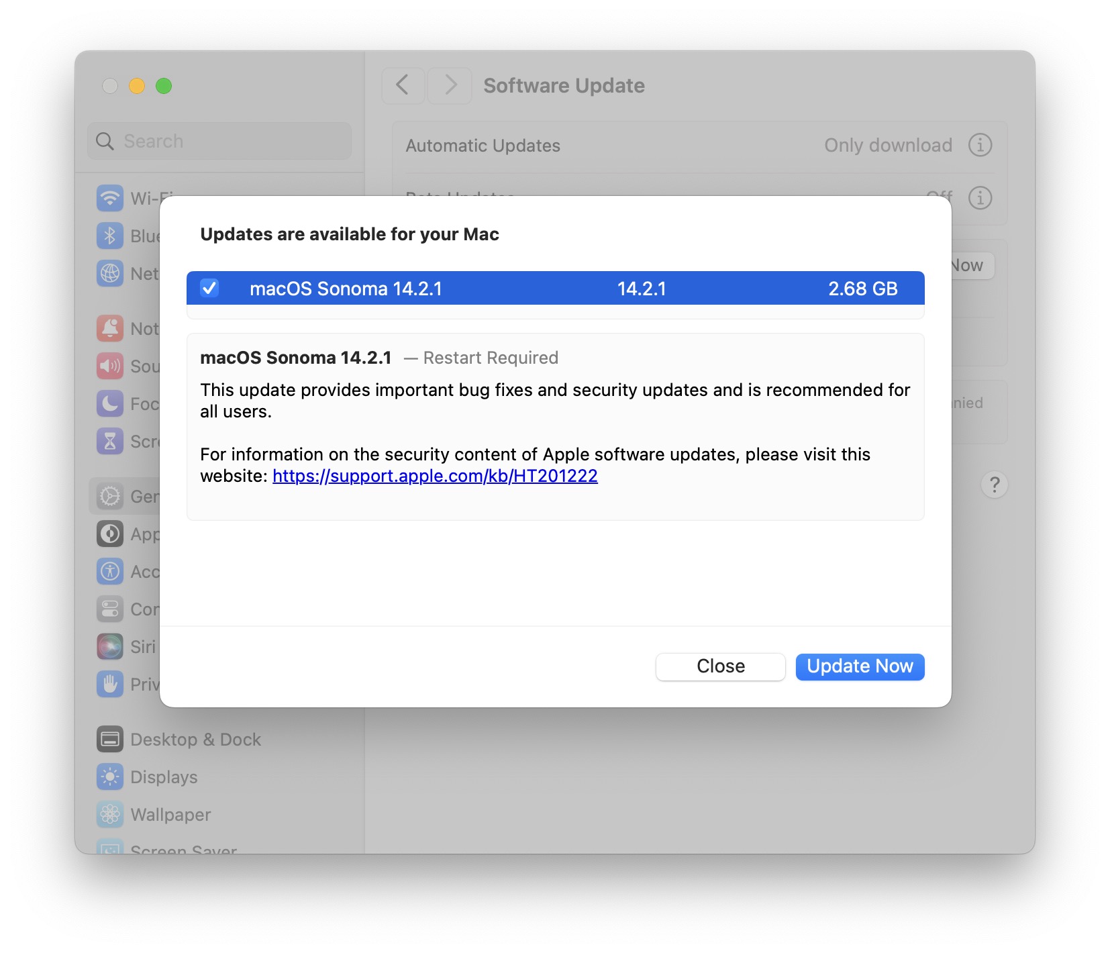
Task: Click the Network globe icon
Action: (x=109, y=273)
